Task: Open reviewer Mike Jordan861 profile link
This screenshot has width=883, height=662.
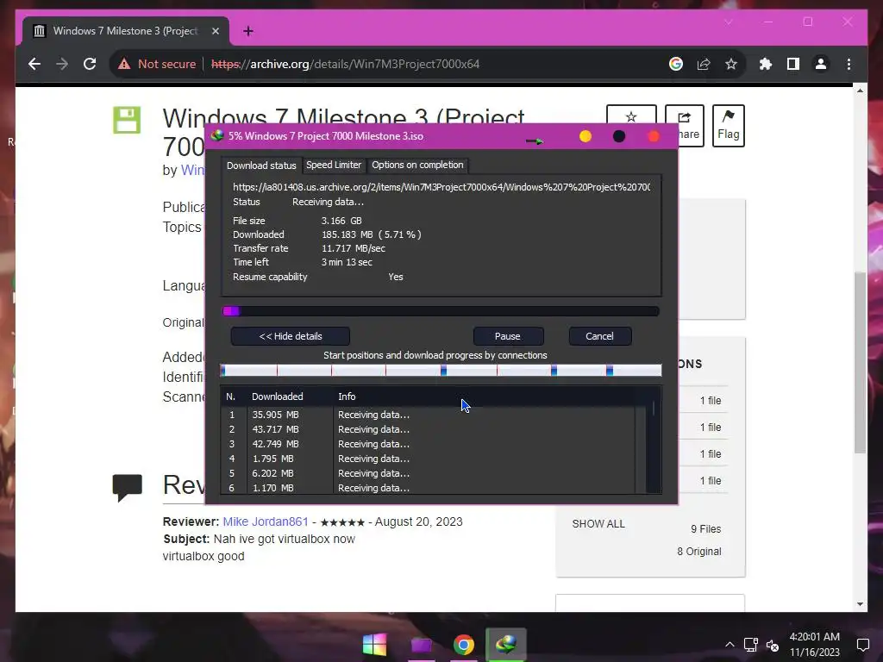Action: pyautogui.click(x=266, y=521)
